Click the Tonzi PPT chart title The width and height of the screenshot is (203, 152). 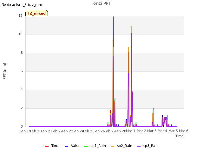(101, 3)
